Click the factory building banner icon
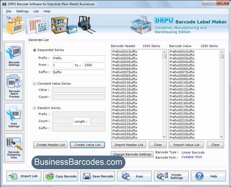 click(141, 25)
